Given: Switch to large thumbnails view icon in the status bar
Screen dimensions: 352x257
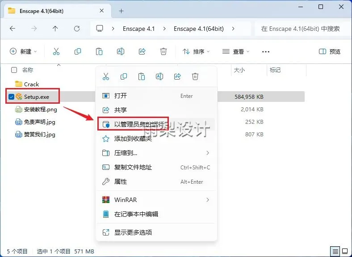Looking at the screenshot, I should tap(345, 251).
